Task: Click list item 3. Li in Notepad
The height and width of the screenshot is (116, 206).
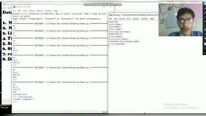Action: click(7, 33)
